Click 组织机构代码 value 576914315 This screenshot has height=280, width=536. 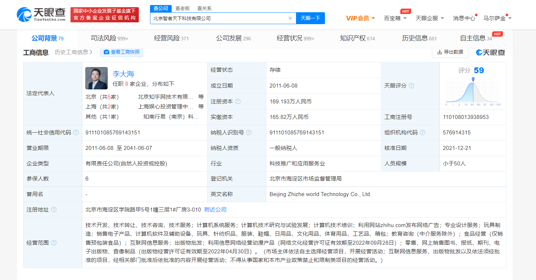(456, 133)
